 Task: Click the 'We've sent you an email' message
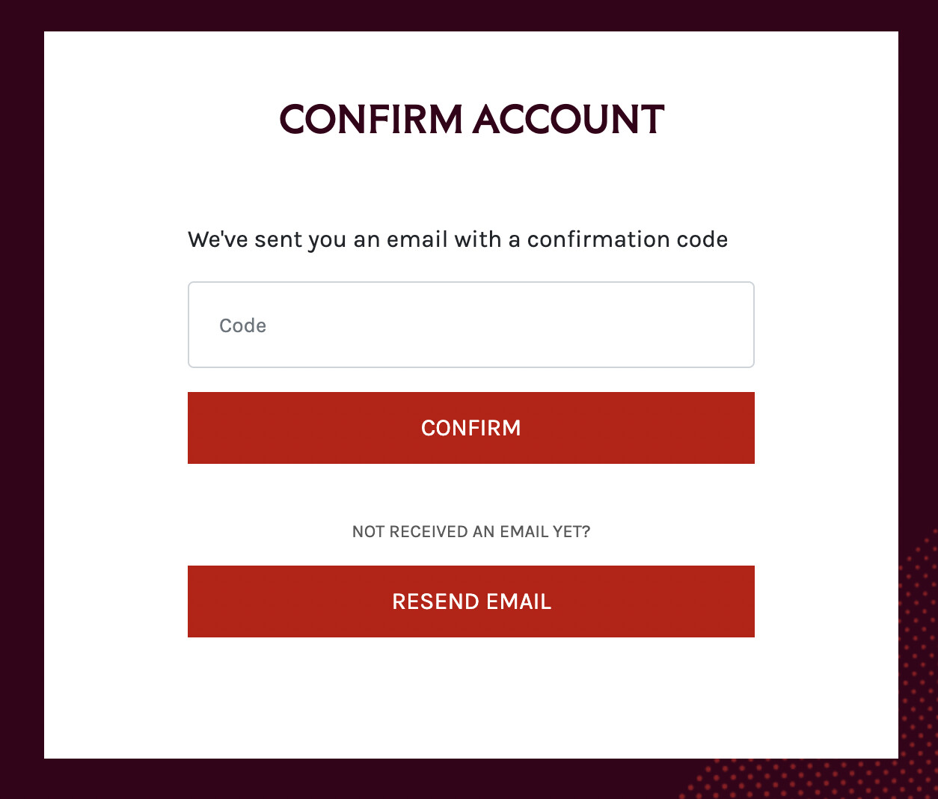pyautogui.click(x=458, y=239)
